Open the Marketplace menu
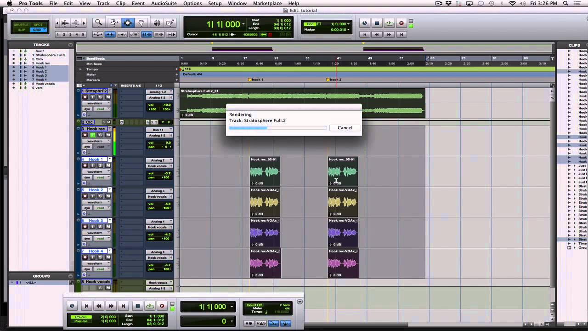Screen dimensions: 588x331 coord(267,3)
